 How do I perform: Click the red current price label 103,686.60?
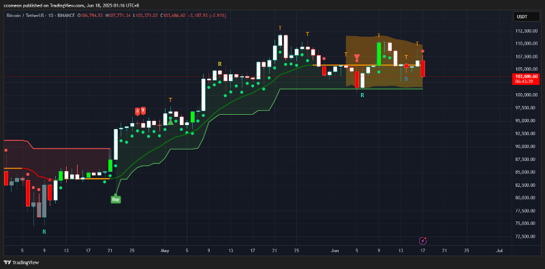point(527,79)
